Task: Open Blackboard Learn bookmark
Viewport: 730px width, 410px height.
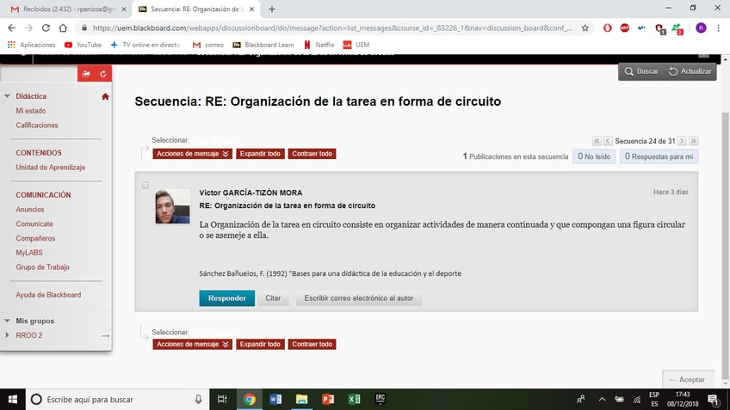Action: [263, 45]
